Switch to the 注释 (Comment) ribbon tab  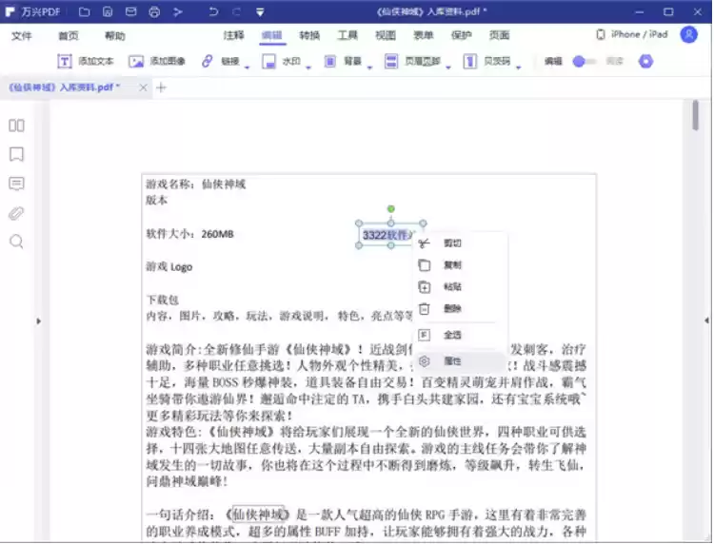pyautogui.click(x=233, y=35)
